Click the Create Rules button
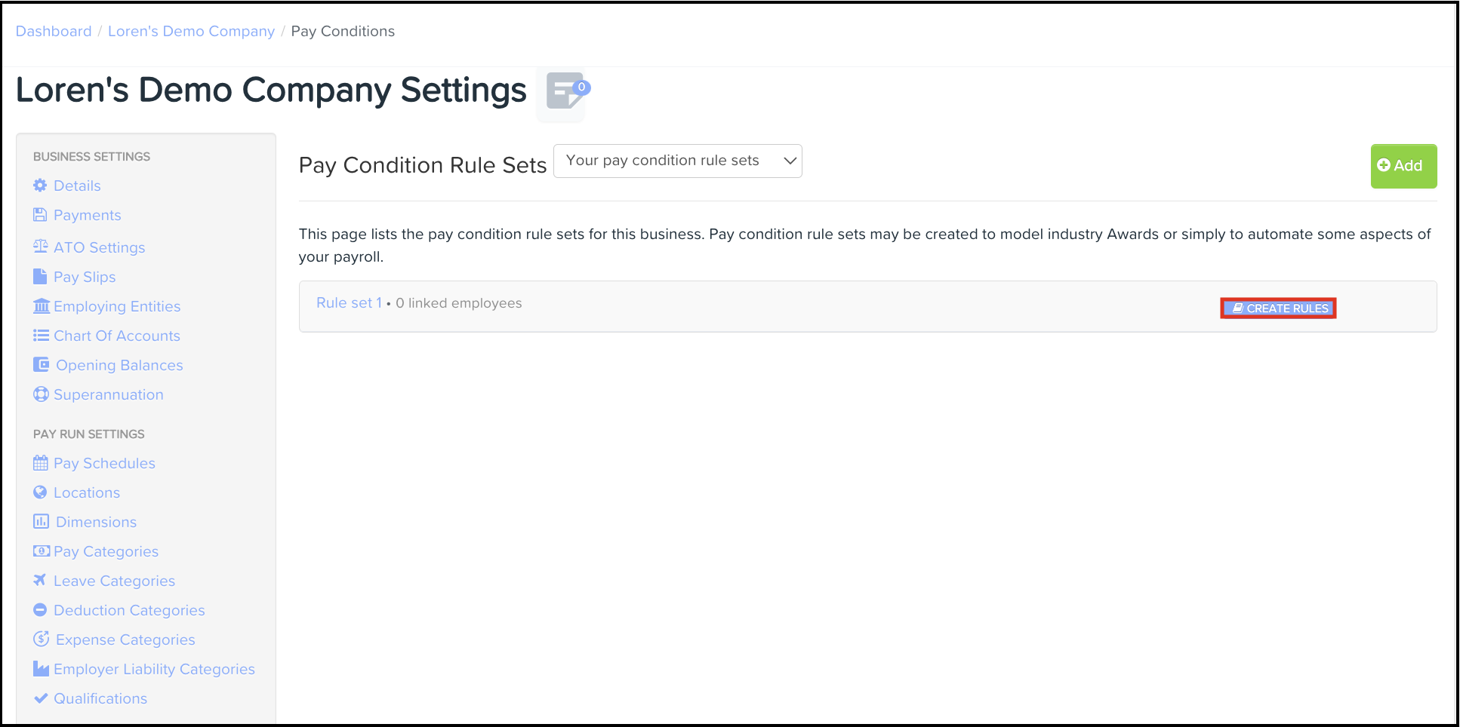This screenshot has width=1460, height=727. click(x=1278, y=308)
